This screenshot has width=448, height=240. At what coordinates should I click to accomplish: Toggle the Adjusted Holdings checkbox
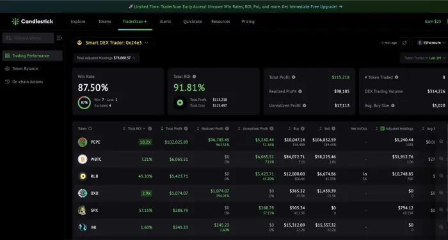click(382, 128)
